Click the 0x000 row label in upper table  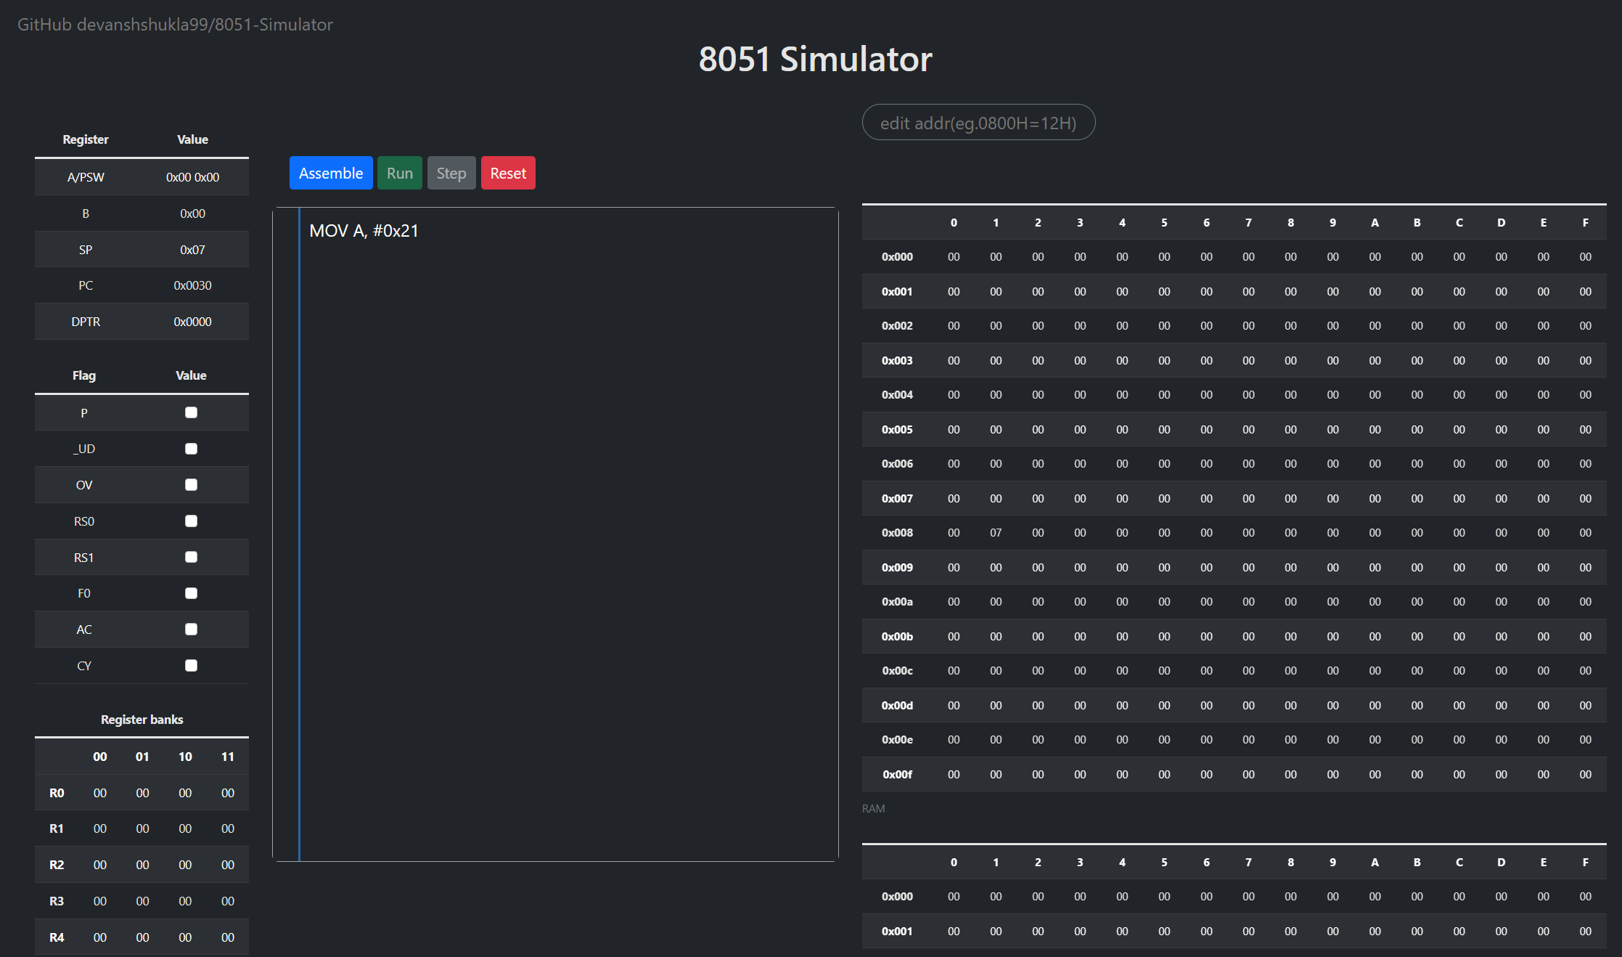pos(897,257)
